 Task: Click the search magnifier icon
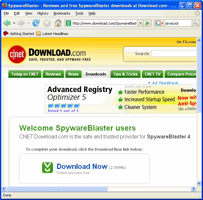196,23
